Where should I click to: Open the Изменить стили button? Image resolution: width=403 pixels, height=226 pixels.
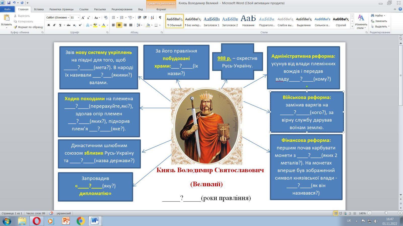361,22
